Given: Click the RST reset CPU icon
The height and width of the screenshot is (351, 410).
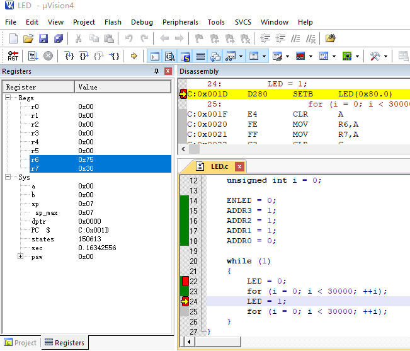Looking at the screenshot, I should pyautogui.click(x=13, y=56).
